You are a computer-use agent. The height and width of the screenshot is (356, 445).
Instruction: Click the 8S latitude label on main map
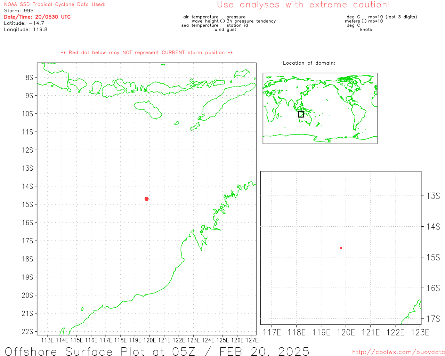(x=29, y=78)
